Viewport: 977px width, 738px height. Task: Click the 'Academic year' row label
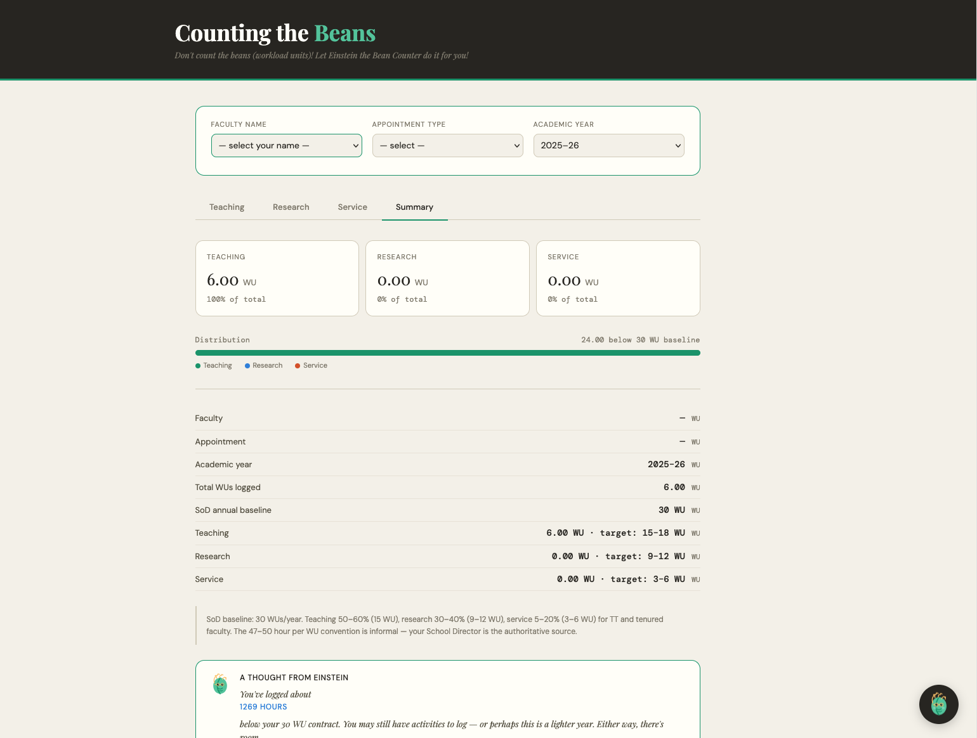pos(223,465)
